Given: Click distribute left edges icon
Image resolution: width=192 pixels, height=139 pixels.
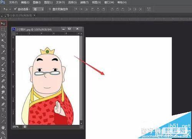Looking at the screenshot, I should point(129,9).
